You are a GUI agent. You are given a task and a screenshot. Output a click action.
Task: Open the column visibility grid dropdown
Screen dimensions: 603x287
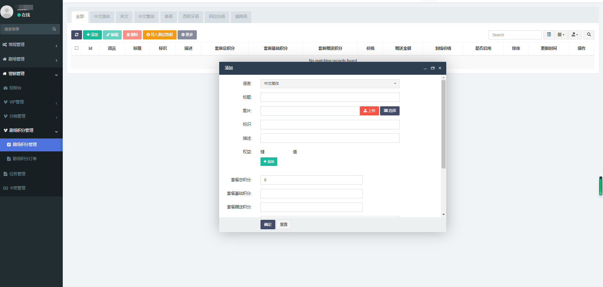pos(561,35)
